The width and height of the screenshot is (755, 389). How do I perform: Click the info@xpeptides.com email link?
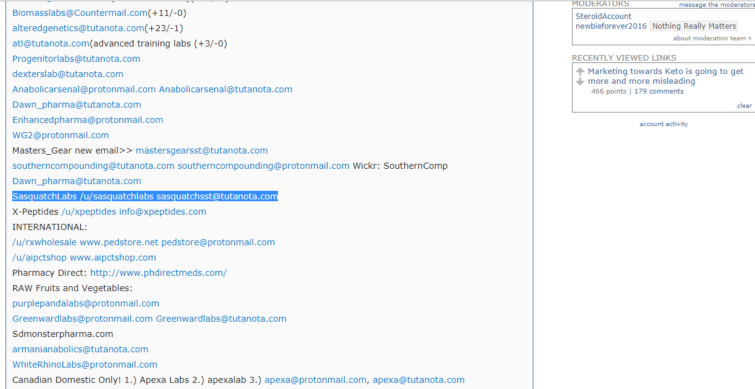coord(162,212)
